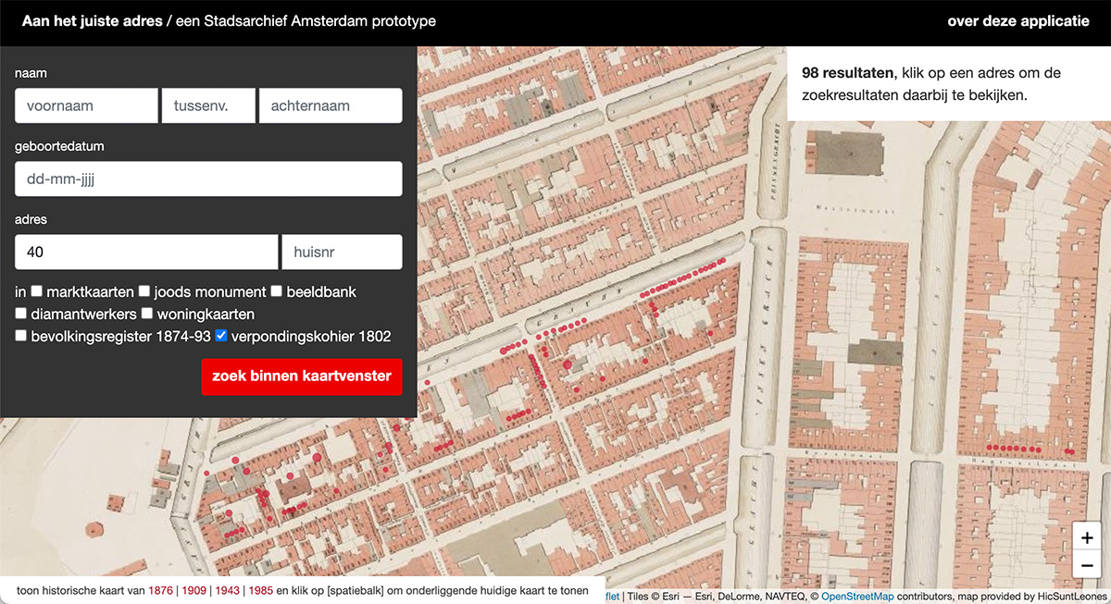Enable bevolkingsregister 1874-93 checkbox
Viewport: 1111px width, 604px height.
(x=21, y=336)
